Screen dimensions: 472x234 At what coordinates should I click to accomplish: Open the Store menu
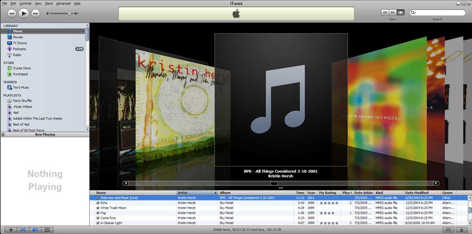click(x=49, y=4)
